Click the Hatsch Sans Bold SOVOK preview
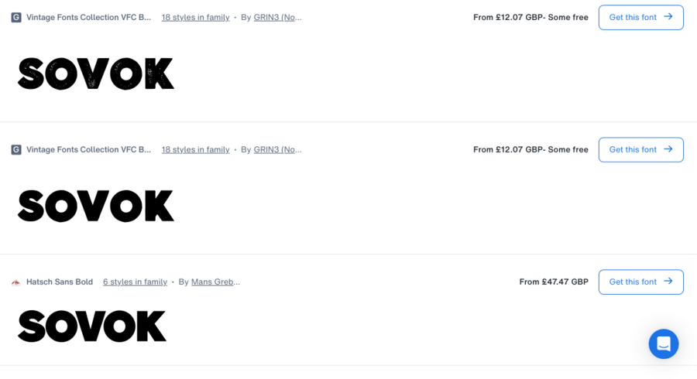Viewport: 697px width, 379px height. click(92, 326)
